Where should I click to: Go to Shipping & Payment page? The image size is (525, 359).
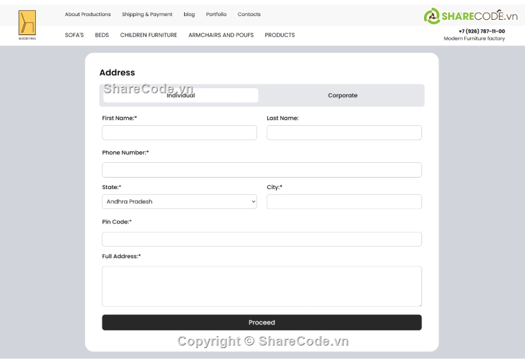pyautogui.click(x=147, y=14)
